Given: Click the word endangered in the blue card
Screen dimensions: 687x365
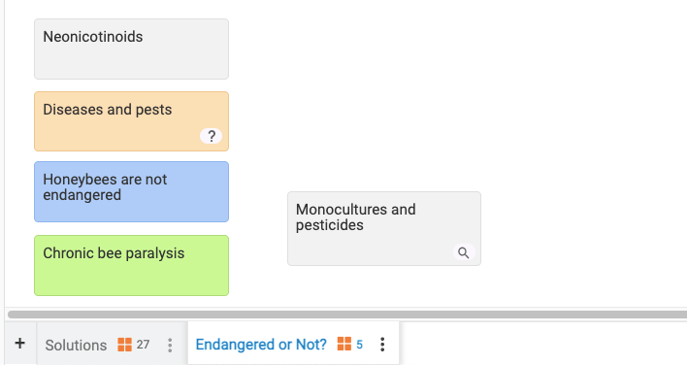Looking at the screenshot, I should click(82, 195).
